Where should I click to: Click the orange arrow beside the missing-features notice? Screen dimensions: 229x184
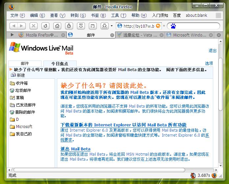[x=11, y=69]
